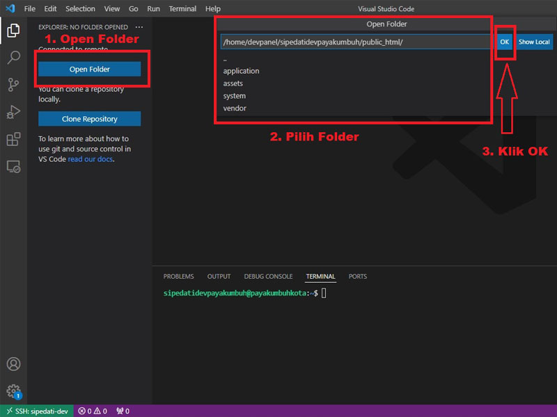Click the Show Local button
The image size is (557, 417).
(x=533, y=42)
